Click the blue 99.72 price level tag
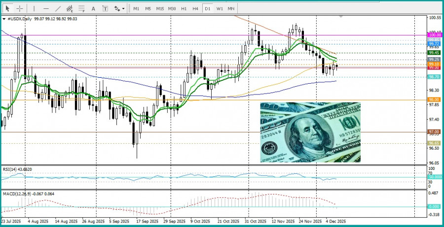The height and width of the screenshot is (227, 444). [x=435, y=44]
